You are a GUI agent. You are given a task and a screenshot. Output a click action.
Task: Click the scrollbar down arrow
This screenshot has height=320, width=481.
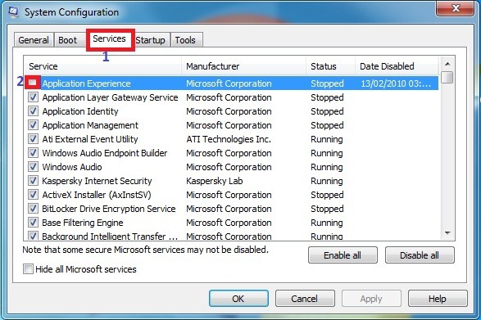click(447, 233)
